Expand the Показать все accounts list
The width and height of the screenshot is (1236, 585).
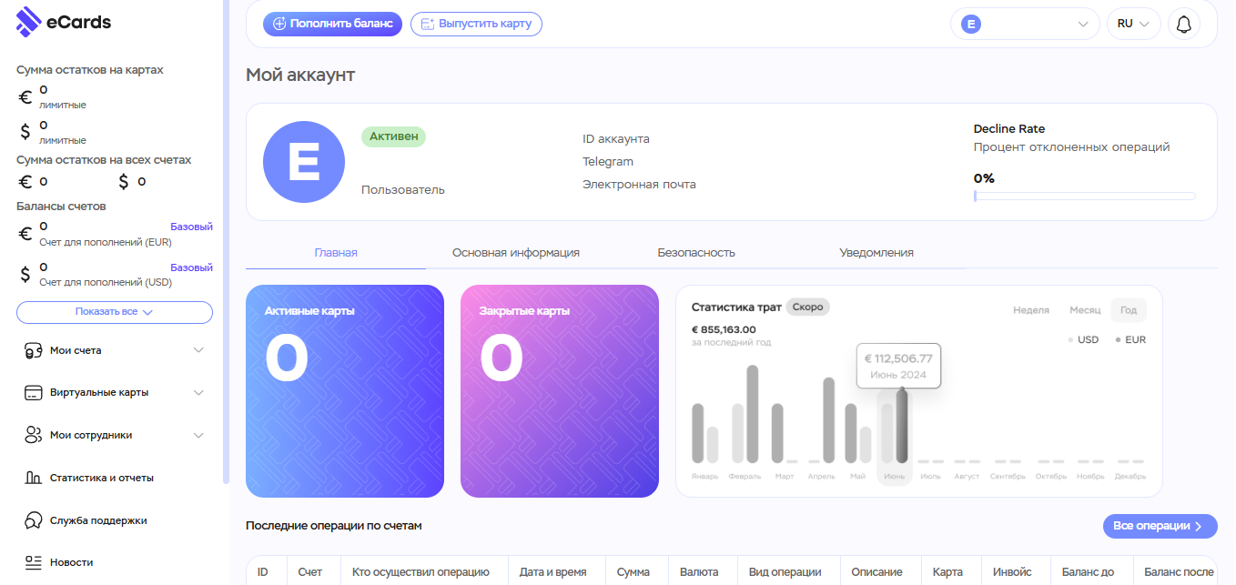click(114, 312)
